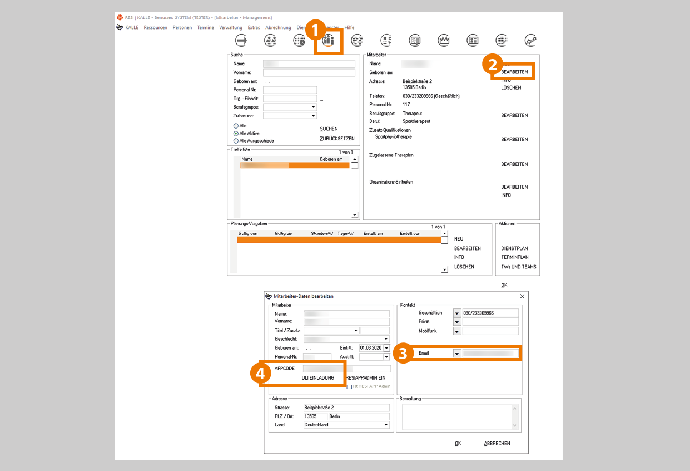690x471 pixels.
Task: Select the 'Alle Ausgeschiede' radio option
Action: 236,141
